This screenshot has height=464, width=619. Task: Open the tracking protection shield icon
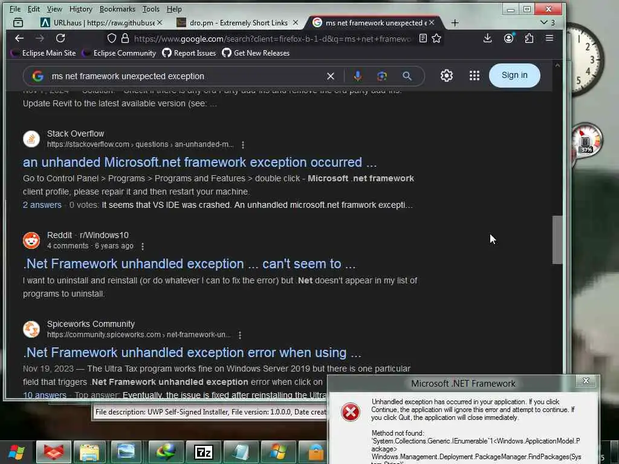click(x=112, y=38)
